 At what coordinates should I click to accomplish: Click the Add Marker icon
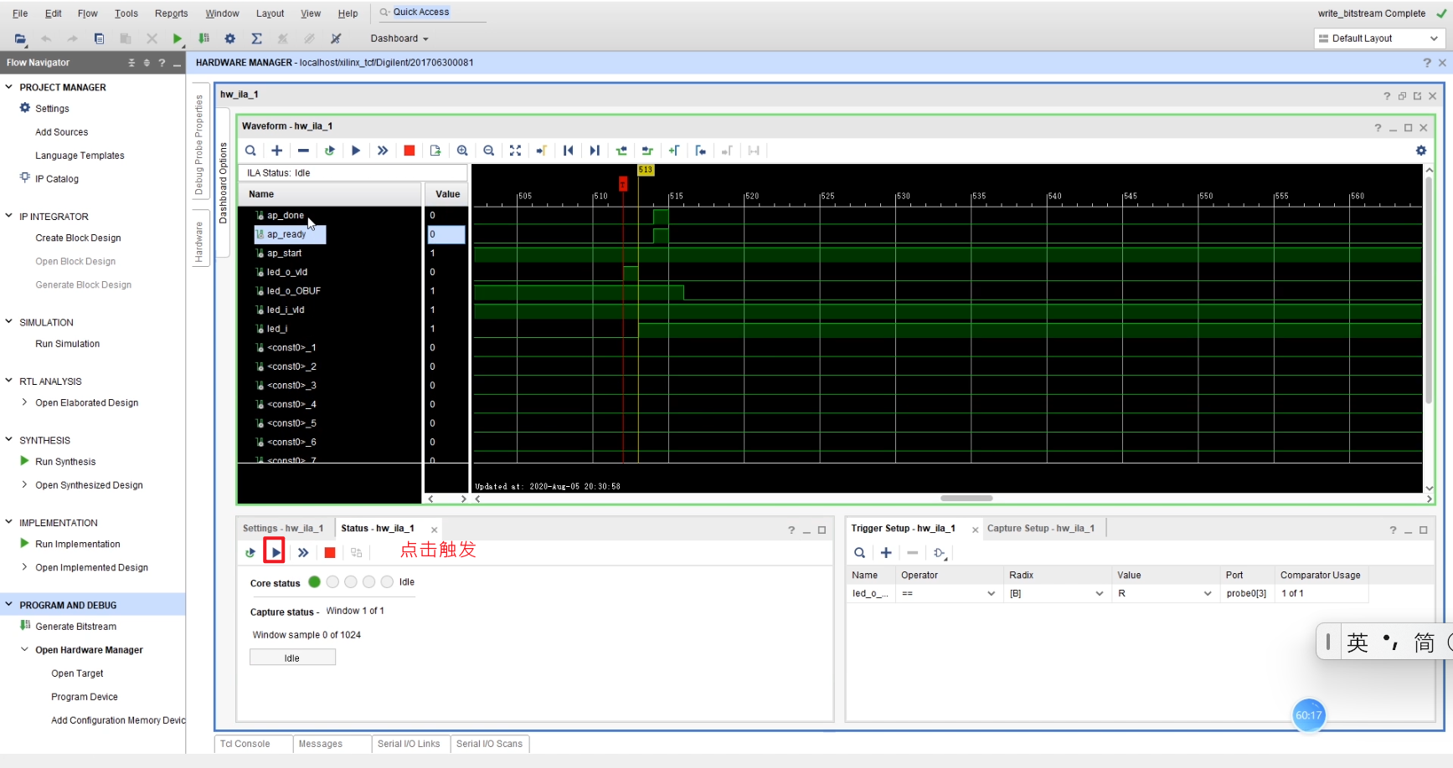[674, 151]
